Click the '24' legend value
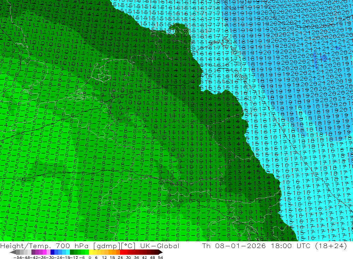This screenshot has height=259, width=353. [x=120, y=258]
